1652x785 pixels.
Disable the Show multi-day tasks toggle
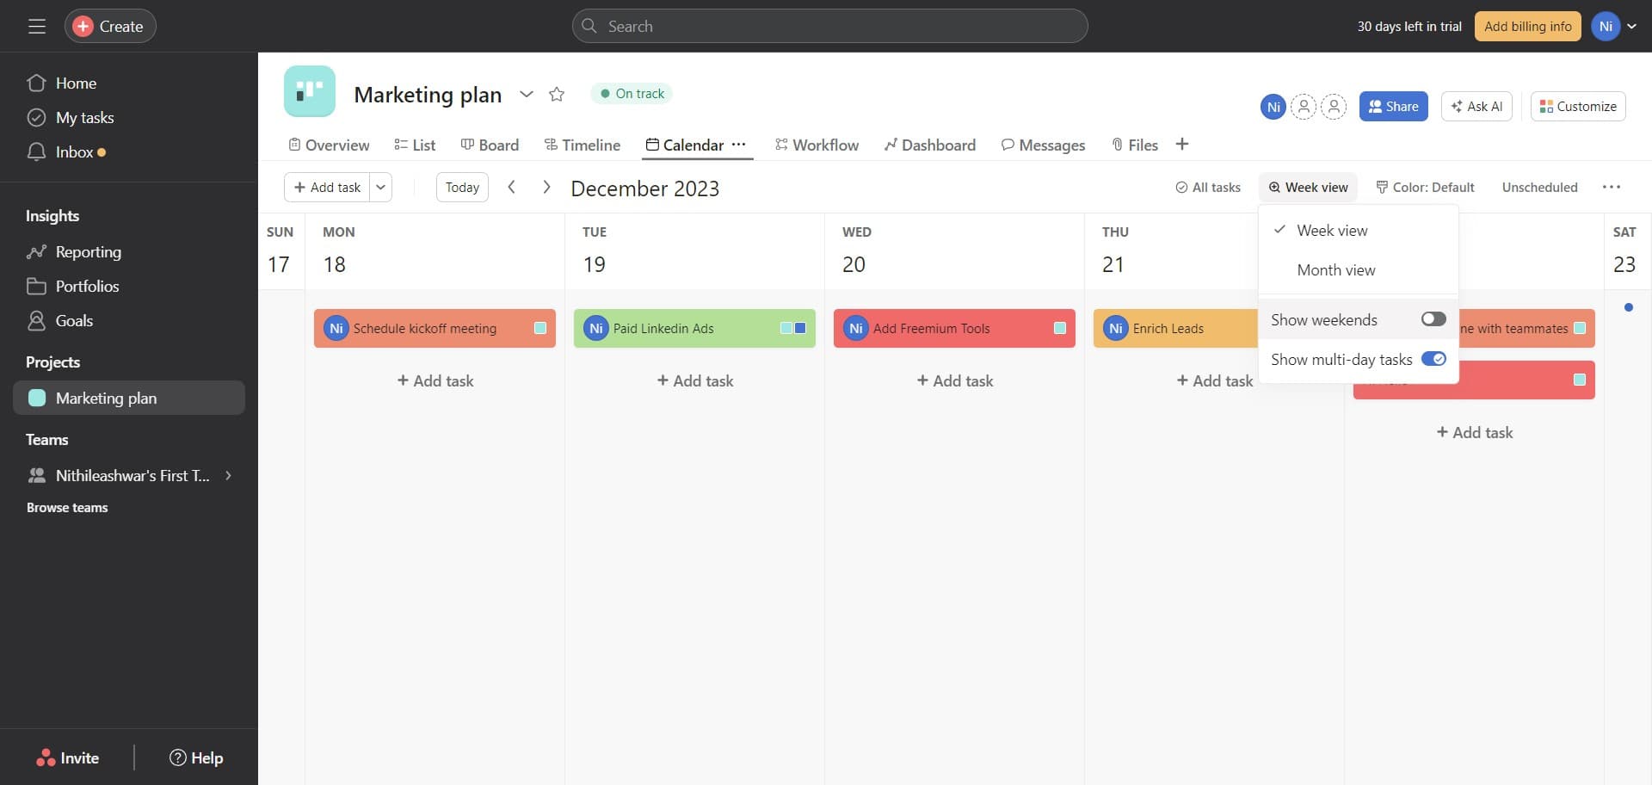pyautogui.click(x=1433, y=359)
